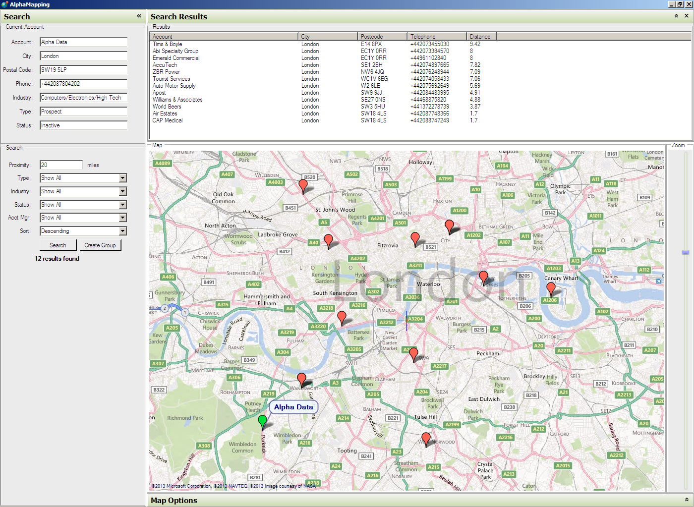
Task: Click the red pin near Wandsworth
Action: (x=301, y=380)
